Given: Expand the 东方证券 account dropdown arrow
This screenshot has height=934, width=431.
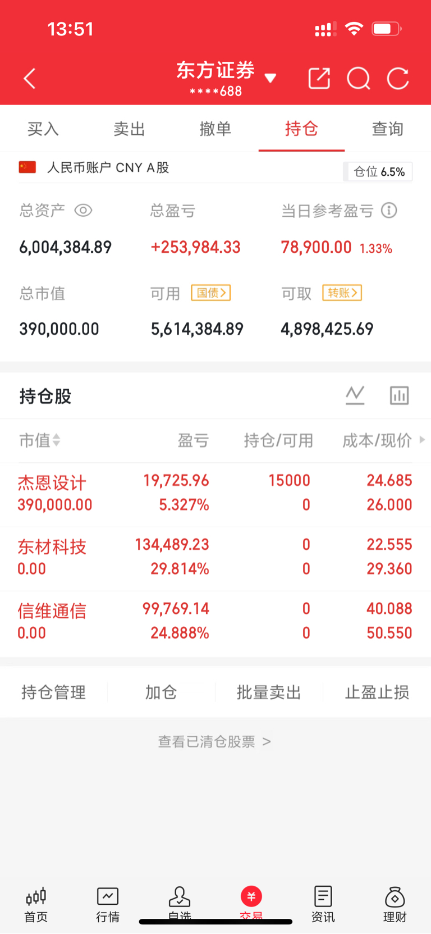Looking at the screenshot, I should pos(270,78).
